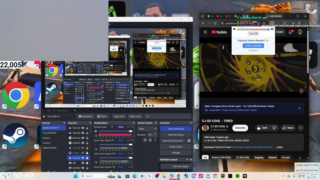This screenshot has height=180, width=320.
Task: Reload the YouTube page in Chrome
Action: pyautogui.click(x=215, y=23)
